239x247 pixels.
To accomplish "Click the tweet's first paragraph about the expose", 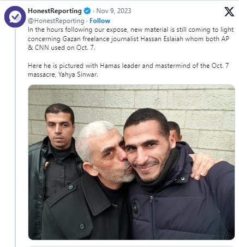I will (130, 38).
